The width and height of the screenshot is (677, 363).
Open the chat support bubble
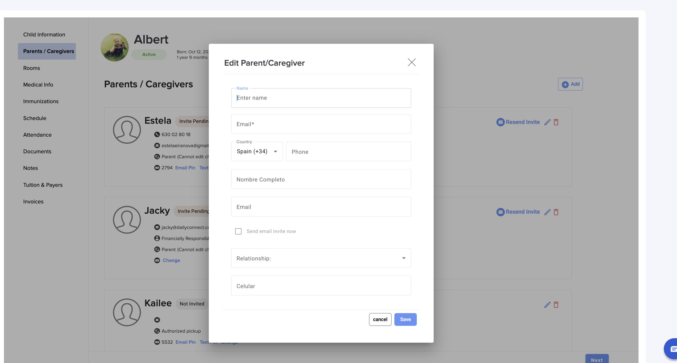(671, 349)
